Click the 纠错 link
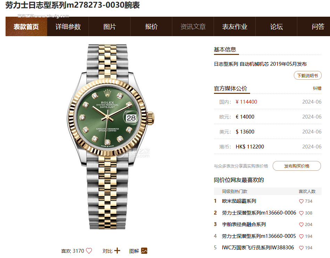The image size is (330, 258). click(317, 88)
